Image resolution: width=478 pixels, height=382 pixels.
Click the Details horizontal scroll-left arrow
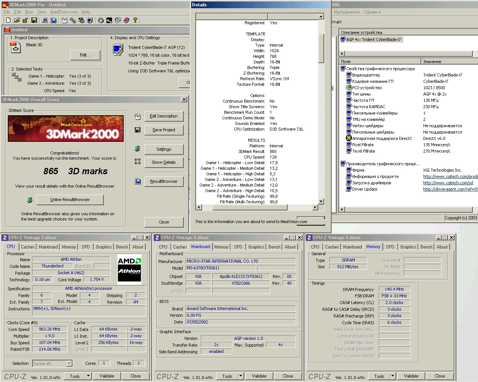199,207
